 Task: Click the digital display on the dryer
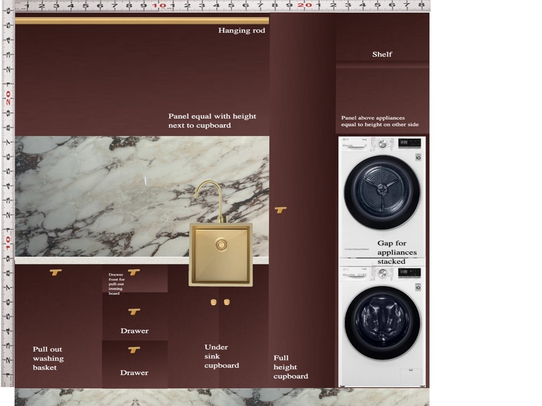[410, 143]
